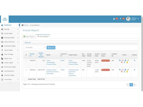143x107 pixels.
Task: Download invoice AD00242 with download icon
Action: pyautogui.click(x=125, y=70)
